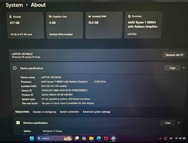The width and height of the screenshot is (188, 143).
Task: Open Task View from the taskbar
Action: 77,138
